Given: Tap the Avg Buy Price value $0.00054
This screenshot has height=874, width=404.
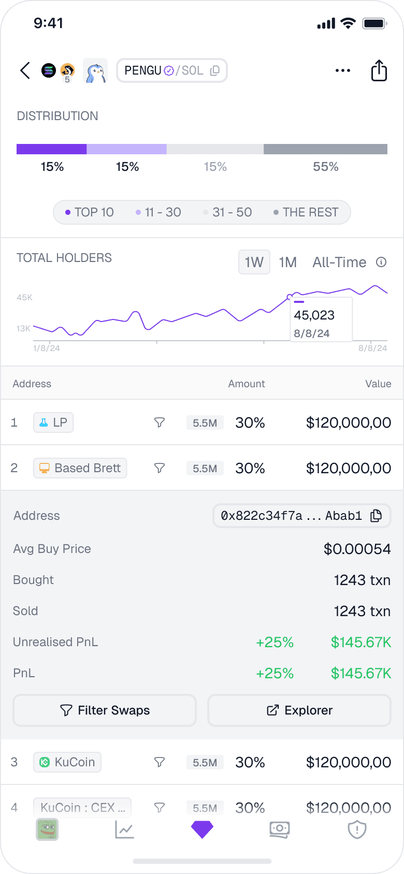Looking at the screenshot, I should tap(357, 549).
